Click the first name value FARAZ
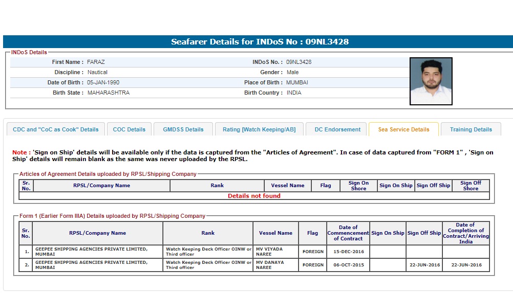 (x=96, y=62)
